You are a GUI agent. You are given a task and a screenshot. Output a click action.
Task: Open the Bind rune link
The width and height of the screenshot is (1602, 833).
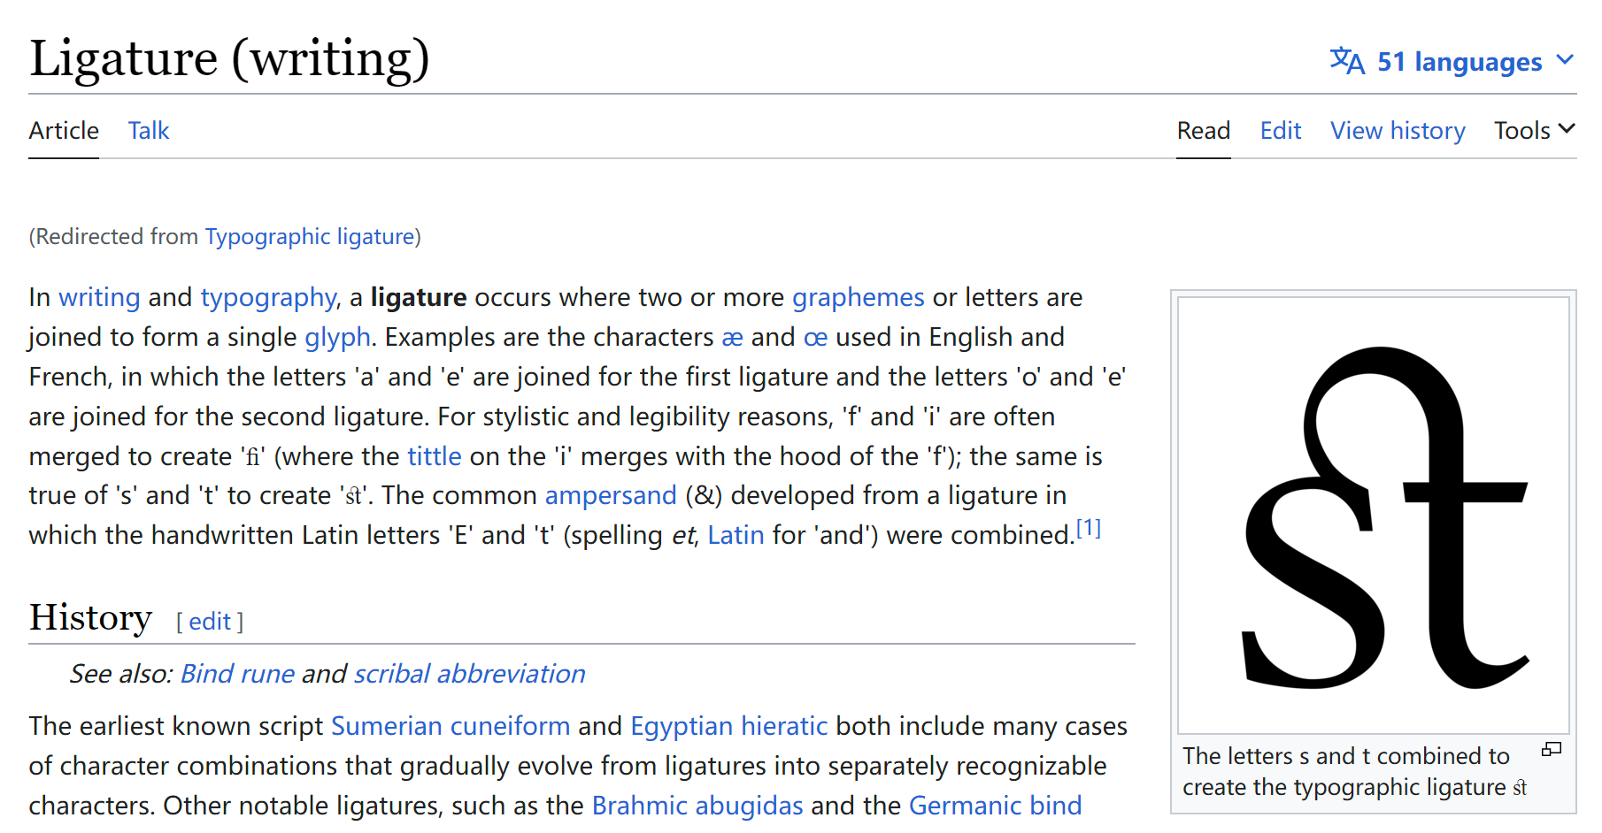(x=237, y=673)
